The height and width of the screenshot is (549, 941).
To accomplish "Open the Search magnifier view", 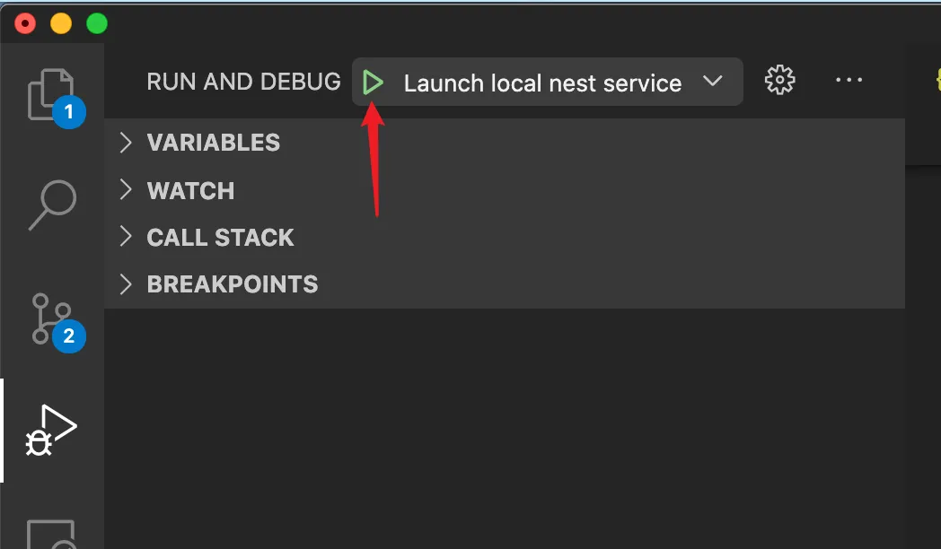I will [52, 205].
